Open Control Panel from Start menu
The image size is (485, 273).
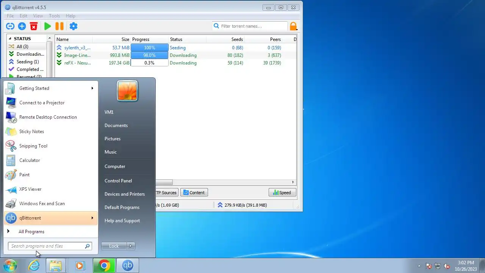click(118, 181)
